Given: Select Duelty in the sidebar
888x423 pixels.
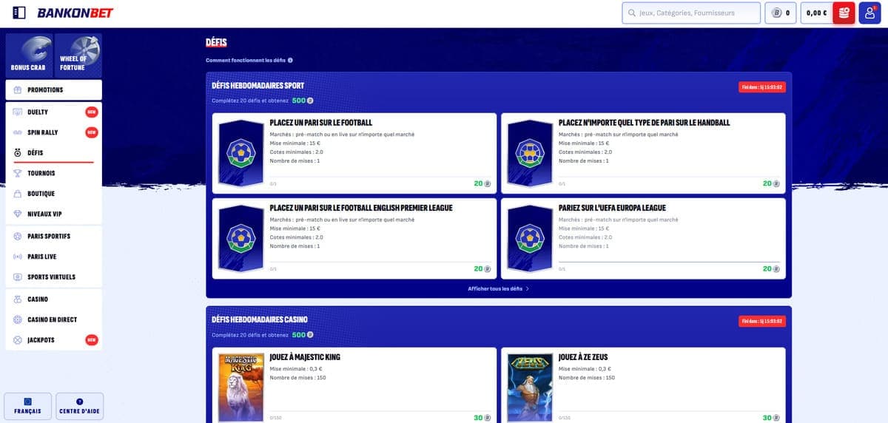Looking at the screenshot, I should click(x=53, y=112).
